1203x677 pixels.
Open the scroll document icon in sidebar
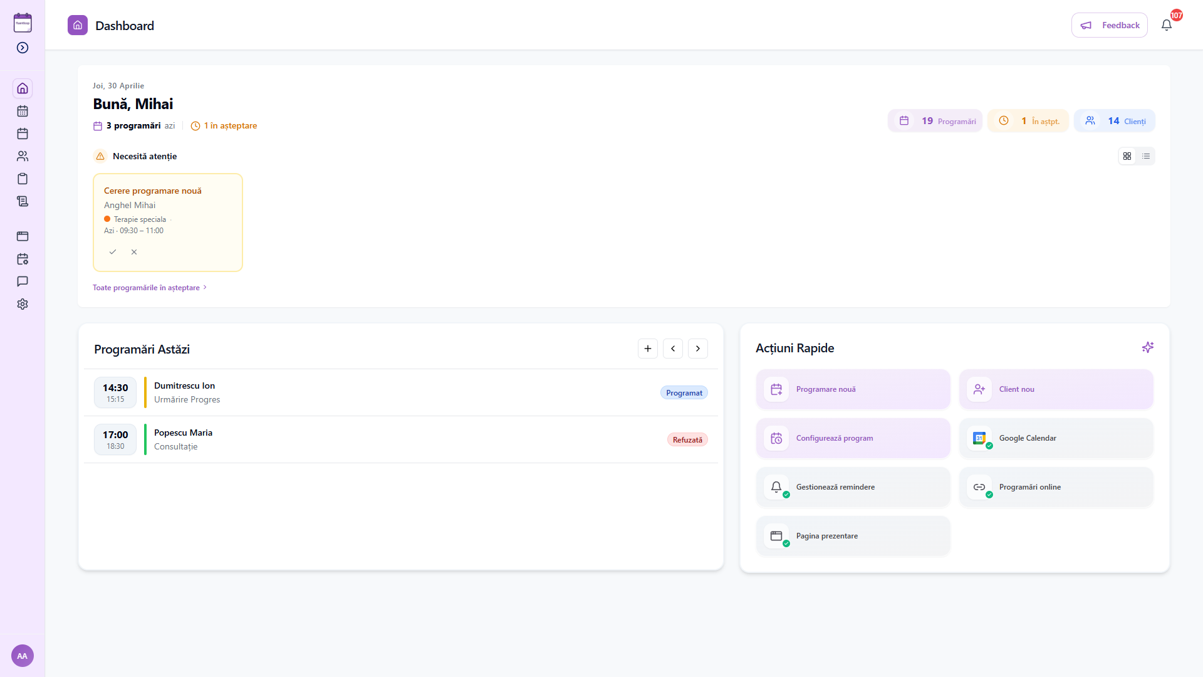[x=23, y=201]
